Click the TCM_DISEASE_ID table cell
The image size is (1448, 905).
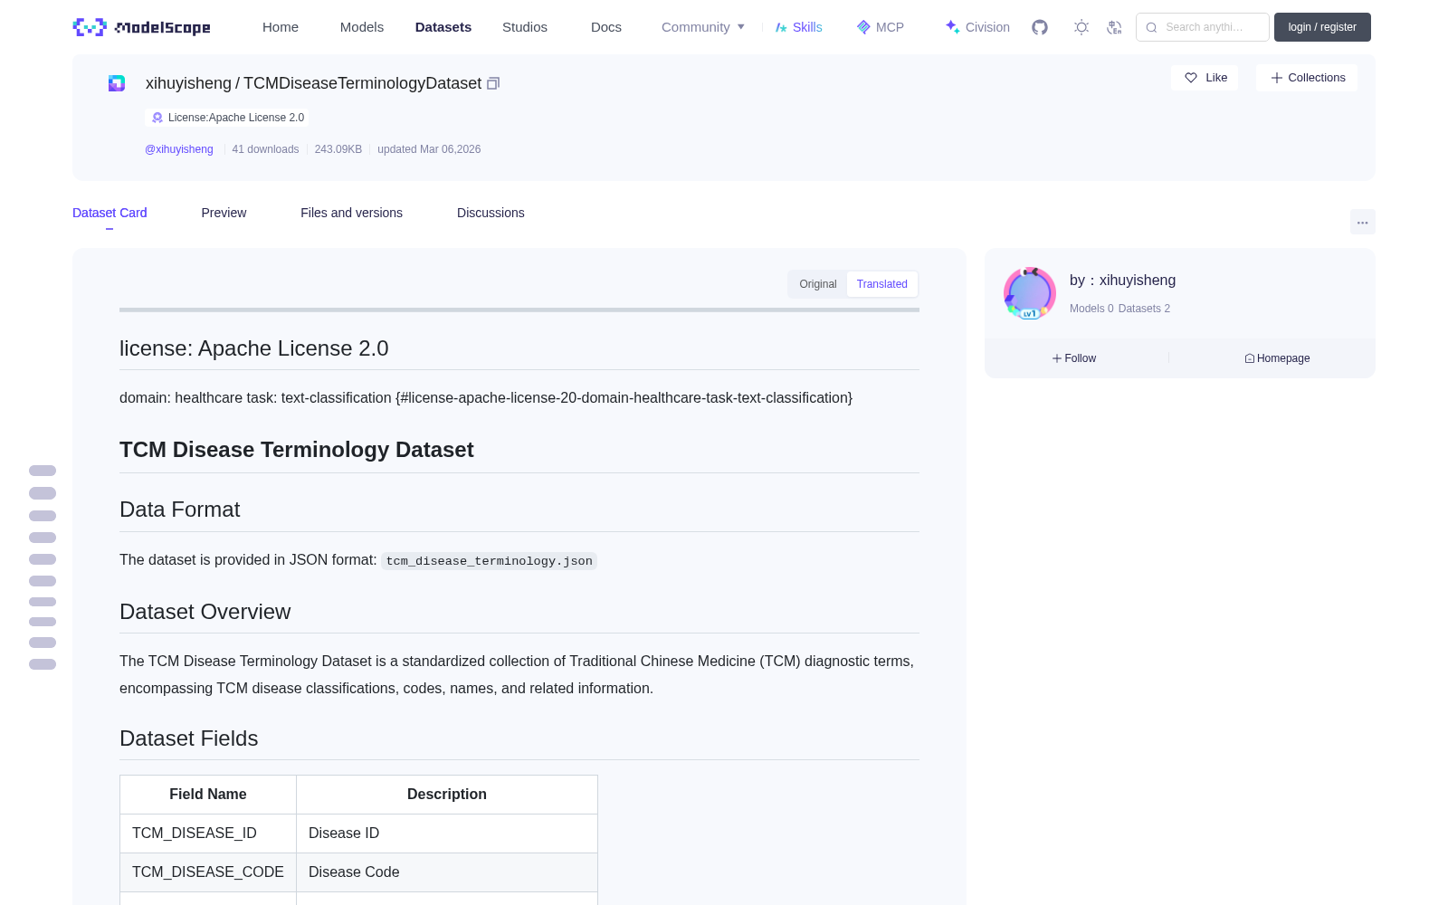(208, 833)
